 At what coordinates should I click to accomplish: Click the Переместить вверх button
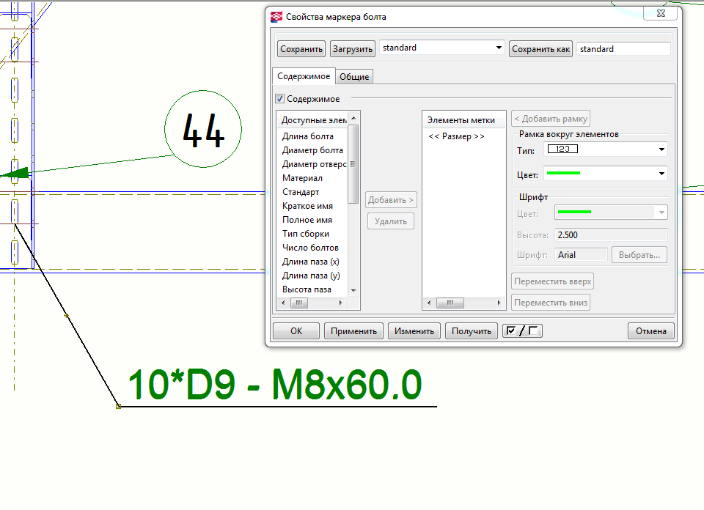click(x=553, y=281)
